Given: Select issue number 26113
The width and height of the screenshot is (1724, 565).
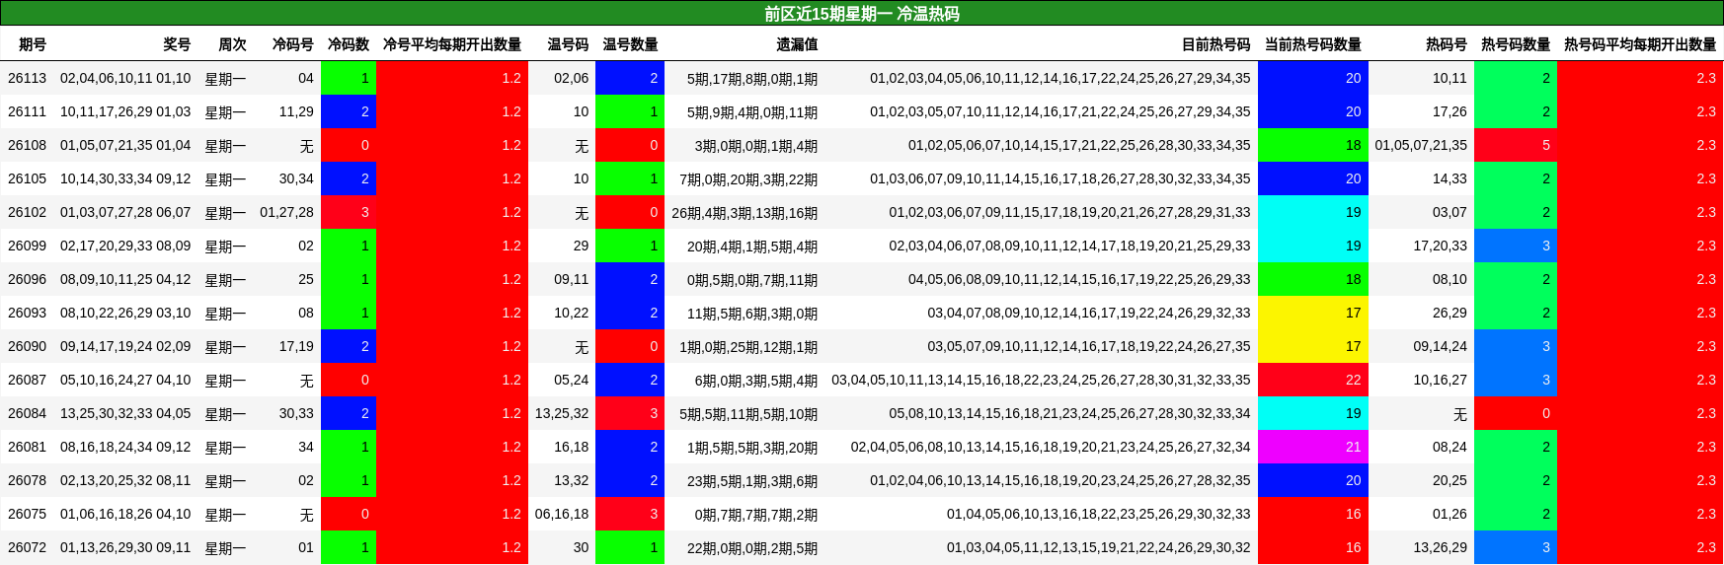Looking at the screenshot, I should point(27,78).
